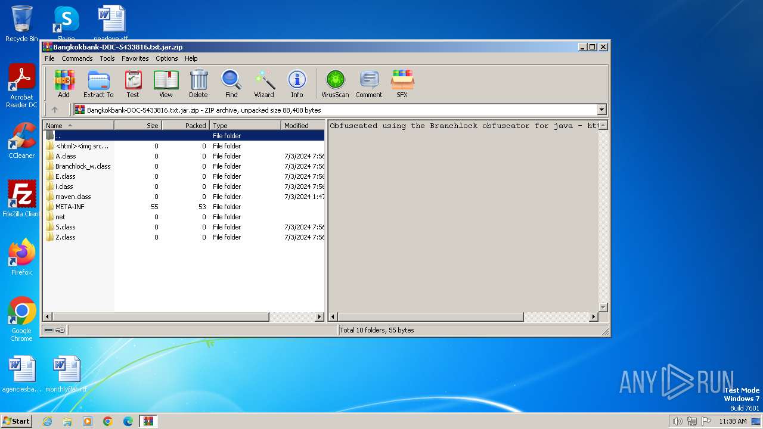The height and width of the screenshot is (429, 763).
Task: Click the key password icon in status bar
Action: click(60, 330)
